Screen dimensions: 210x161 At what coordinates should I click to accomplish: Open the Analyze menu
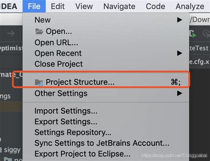pos(190,6)
